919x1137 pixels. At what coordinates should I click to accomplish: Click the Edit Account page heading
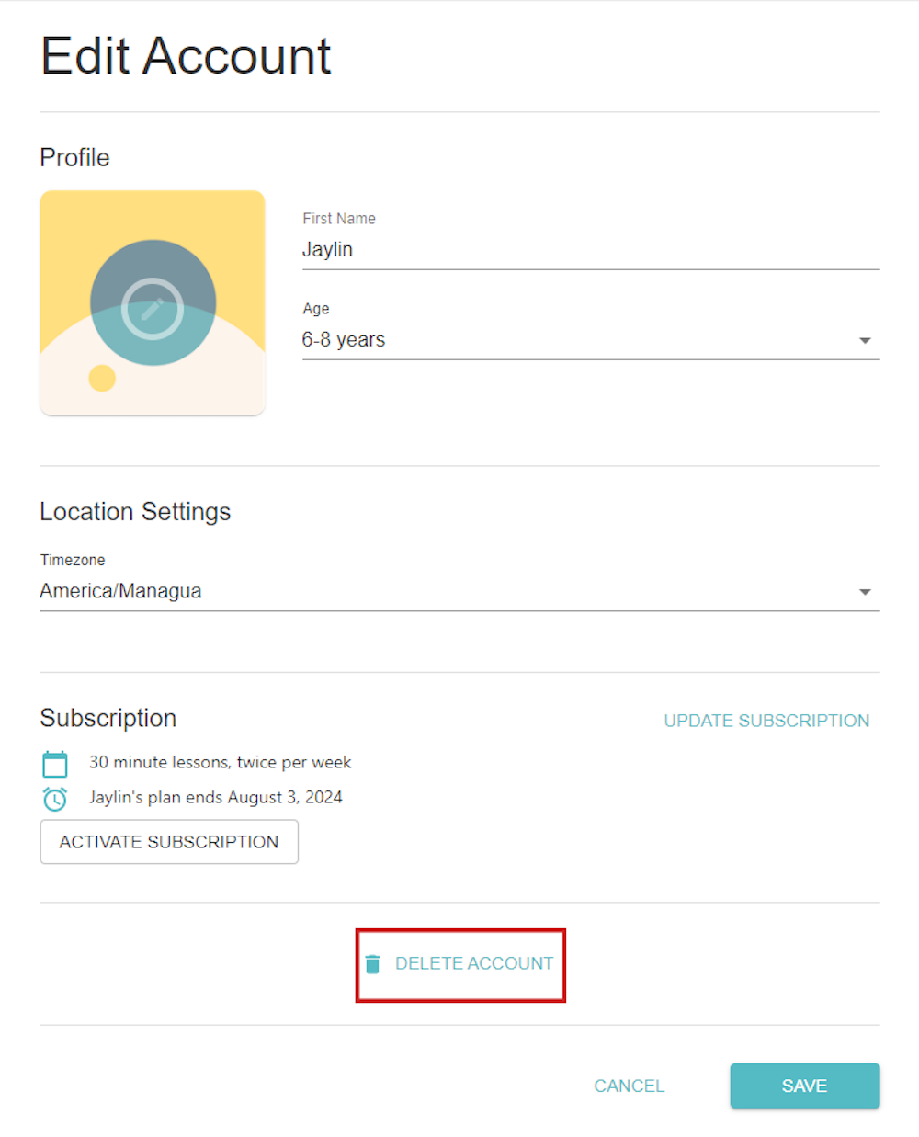[186, 56]
